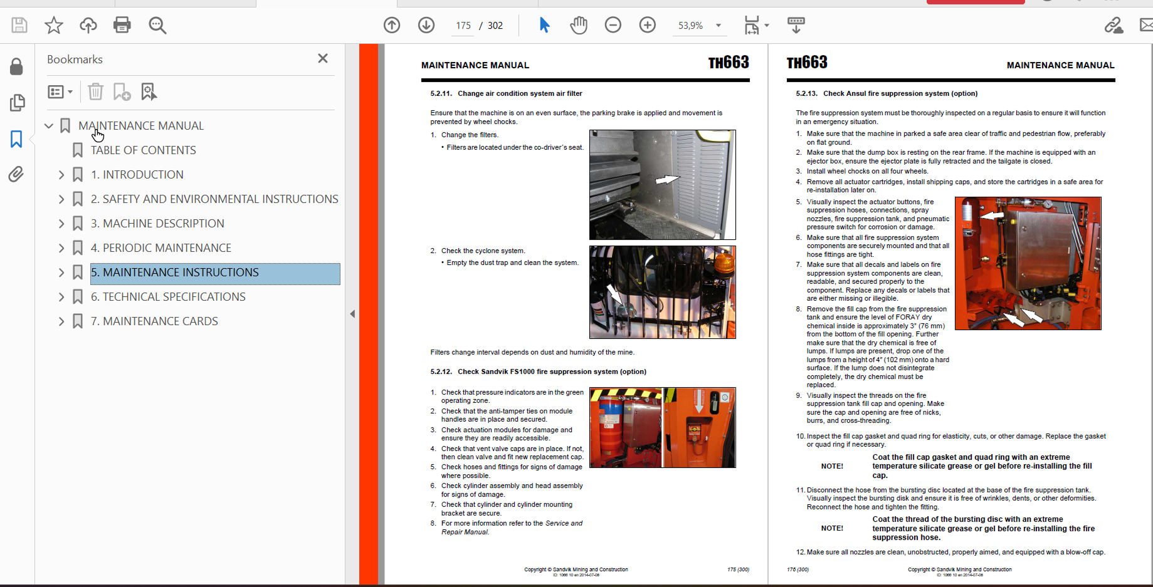Activate the selection arrow tool
The width and height of the screenshot is (1153, 587).
pos(544,25)
